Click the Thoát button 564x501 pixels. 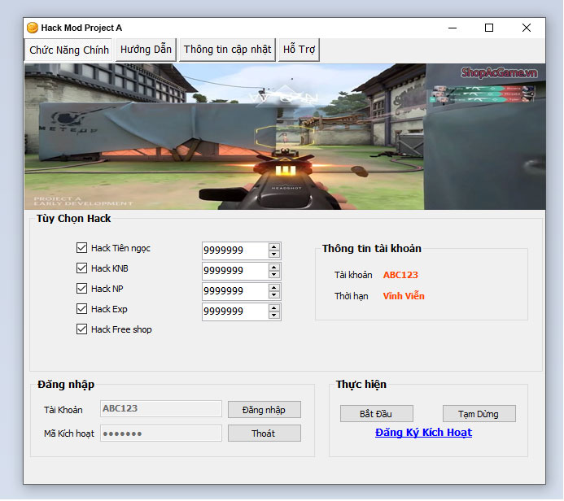(264, 433)
